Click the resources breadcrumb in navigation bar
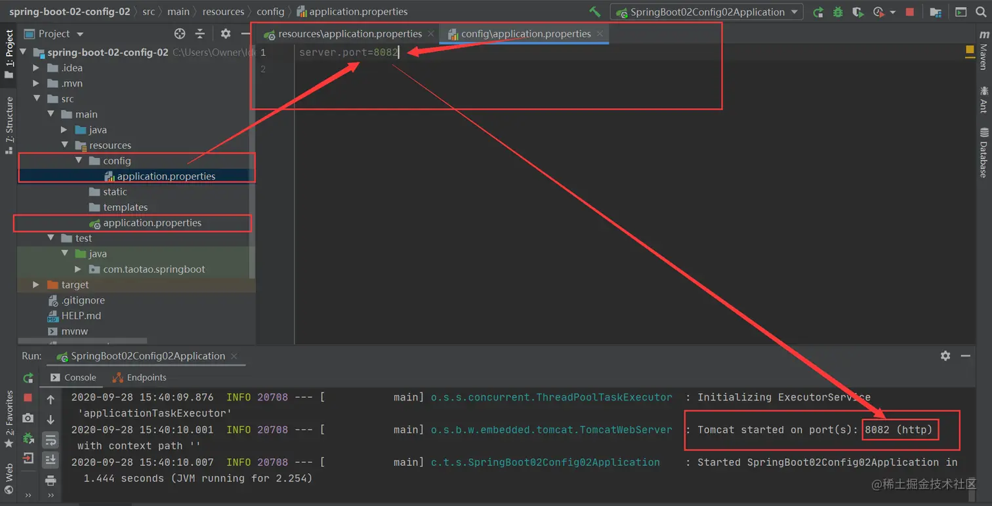This screenshot has width=992, height=506. [x=223, y=12]
